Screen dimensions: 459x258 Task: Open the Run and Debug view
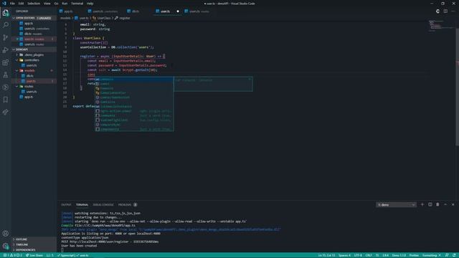click(6, 50)
